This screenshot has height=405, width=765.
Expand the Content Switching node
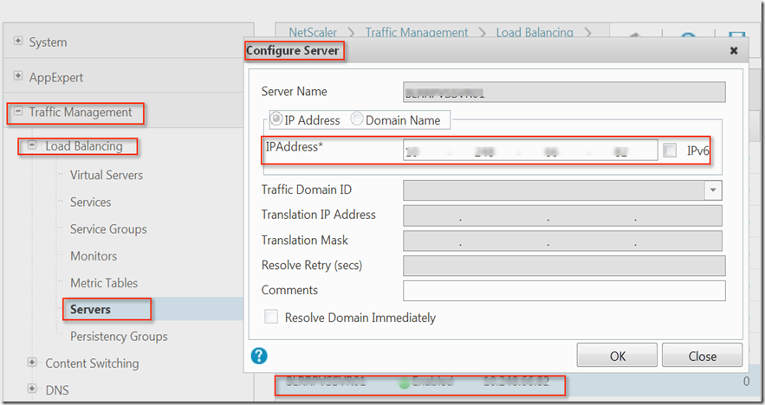click(x=32, y=362)
